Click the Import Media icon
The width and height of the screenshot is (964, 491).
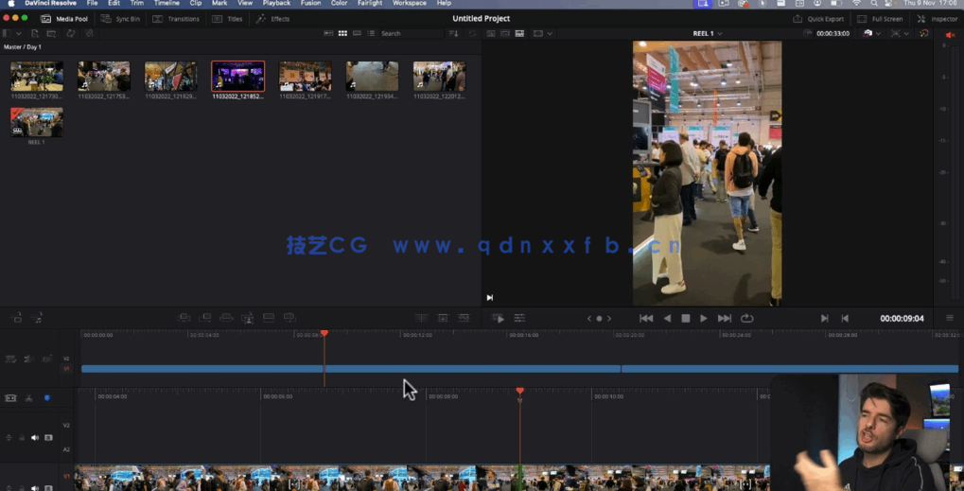coord(35,33)
